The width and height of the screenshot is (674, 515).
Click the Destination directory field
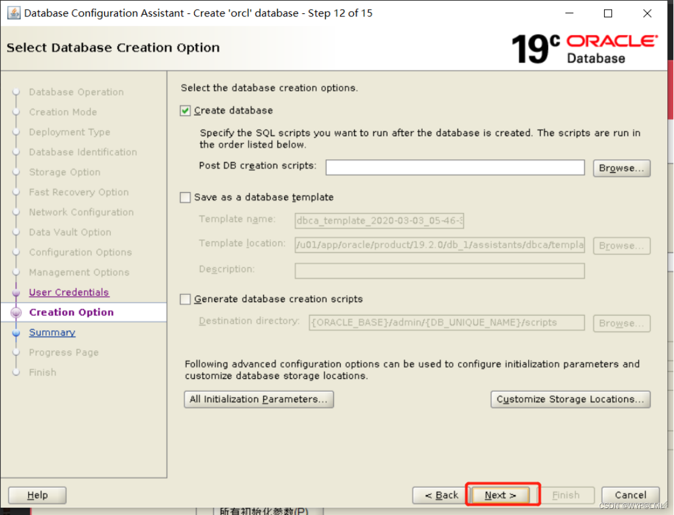click(446, 323)
